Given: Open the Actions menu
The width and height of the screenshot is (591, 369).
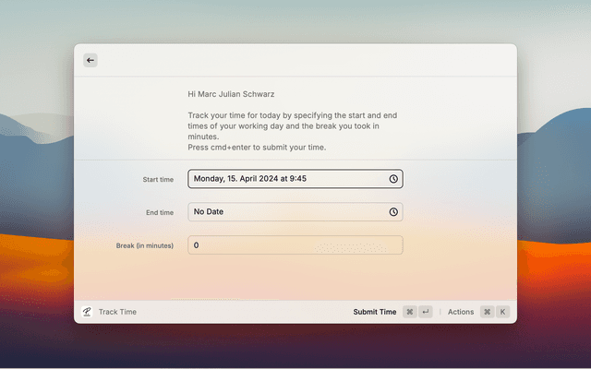Looking at the screenshot, I should click(461, 312).
